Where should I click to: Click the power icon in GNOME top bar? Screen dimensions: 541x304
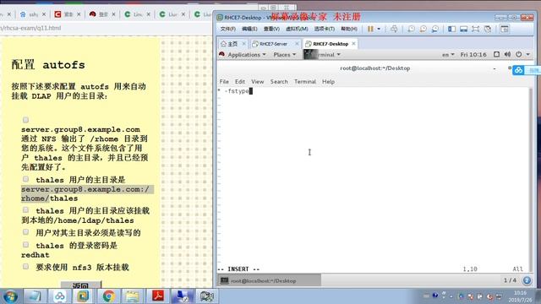[x=518, y=54]
